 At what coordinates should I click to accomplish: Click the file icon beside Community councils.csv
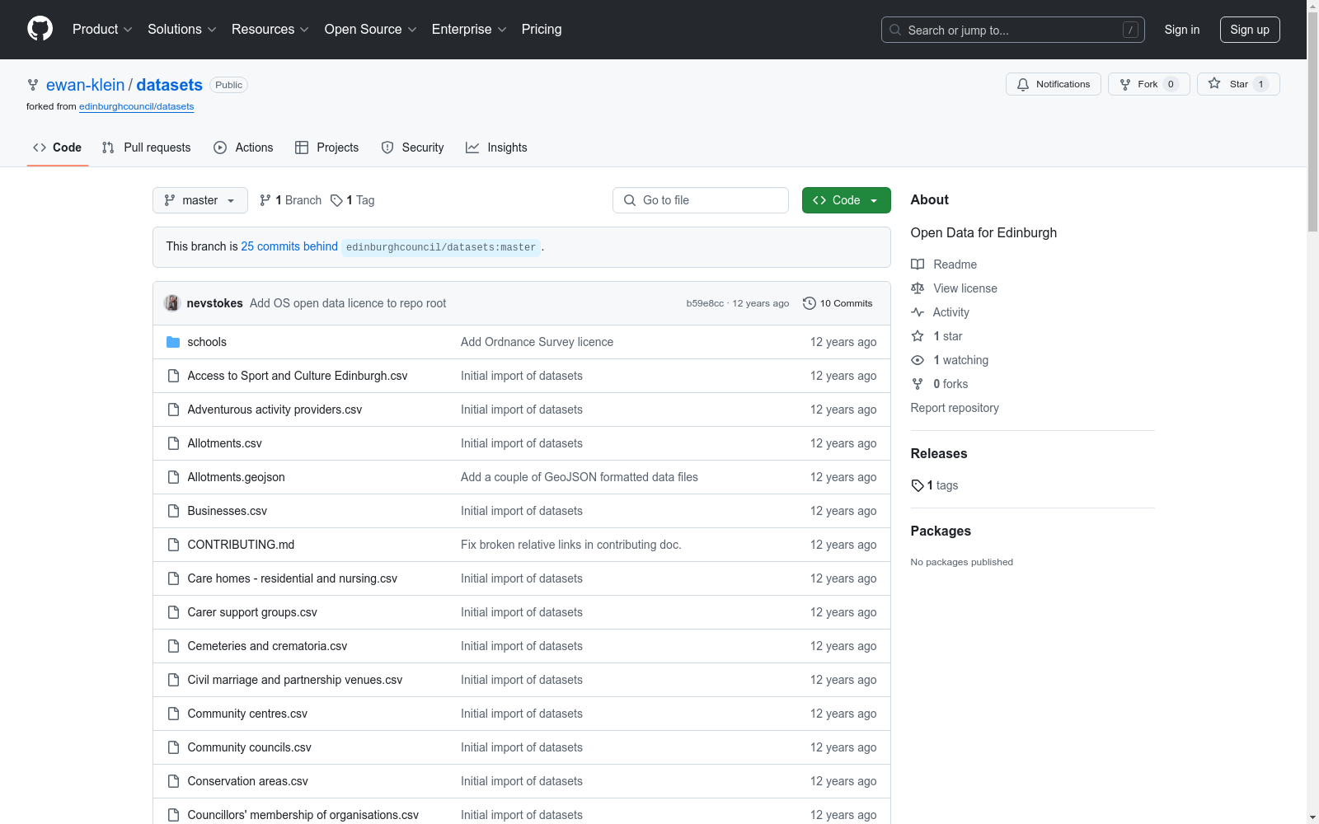pyautogui.click(x=173, y=747)
